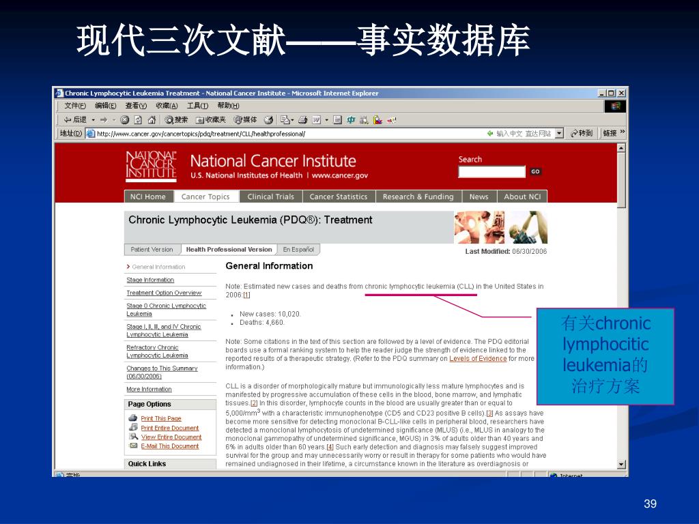Image resolution: width=699 pixels, height=524 pixels.
Task: Select the Cancer Topics navigation tab
Action: [x=205, y=196]
